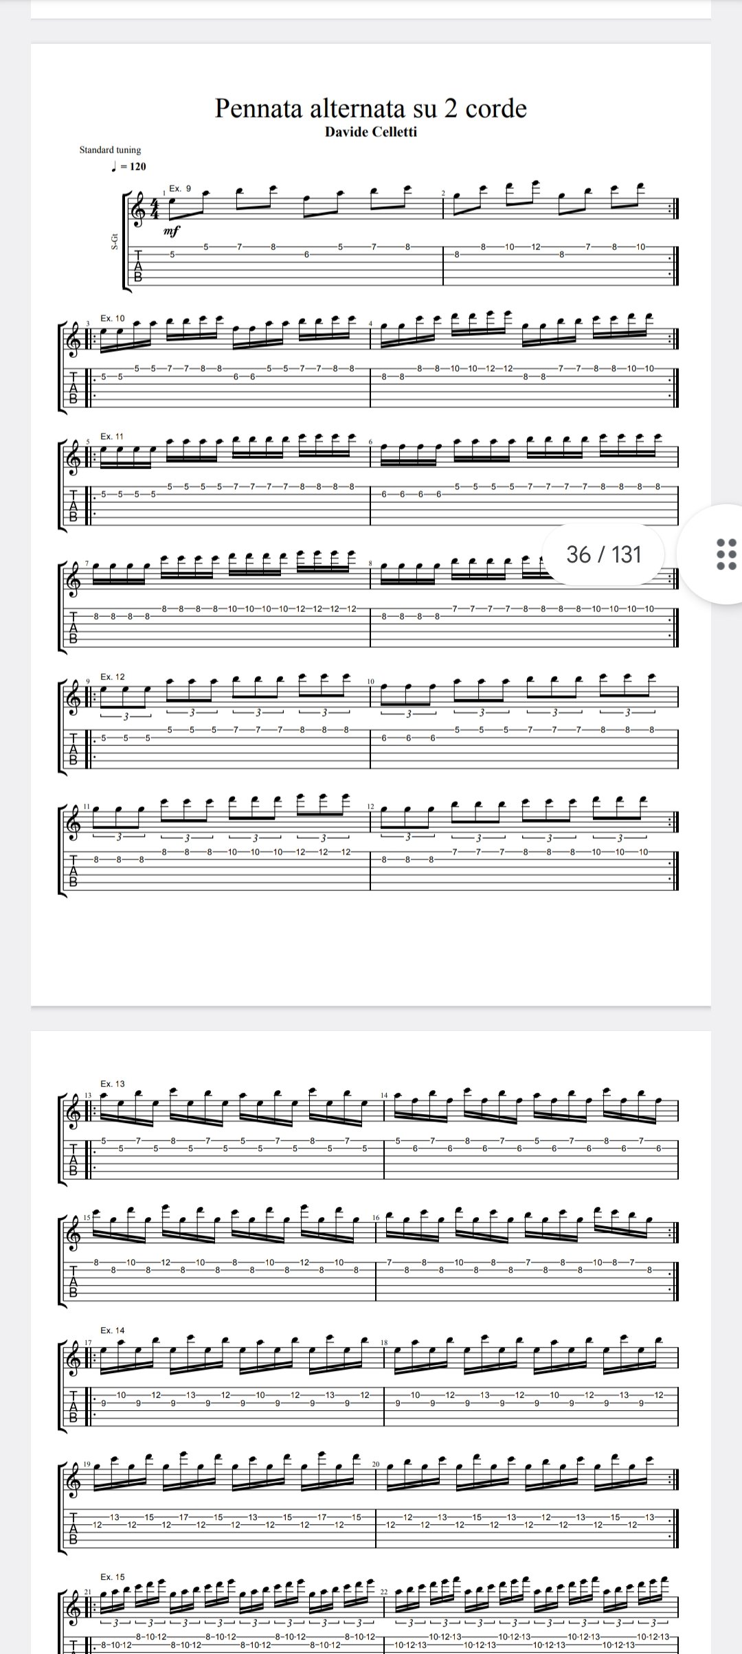Tap the Ex. 13 exercise label

tap(113, 1083)
